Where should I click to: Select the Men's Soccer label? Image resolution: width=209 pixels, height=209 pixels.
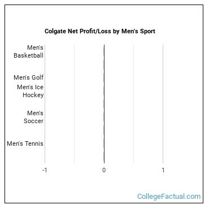[x=33, y=117]
